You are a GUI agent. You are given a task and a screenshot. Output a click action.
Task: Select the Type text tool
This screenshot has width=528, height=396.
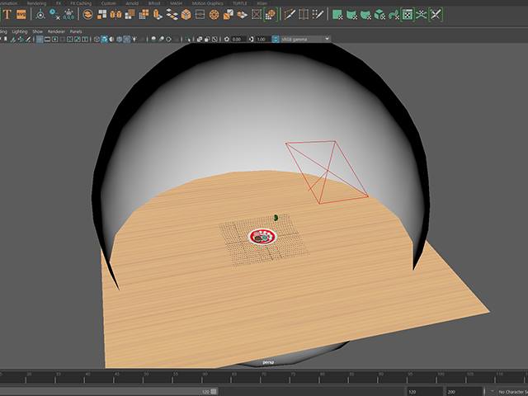coord(7,15)
